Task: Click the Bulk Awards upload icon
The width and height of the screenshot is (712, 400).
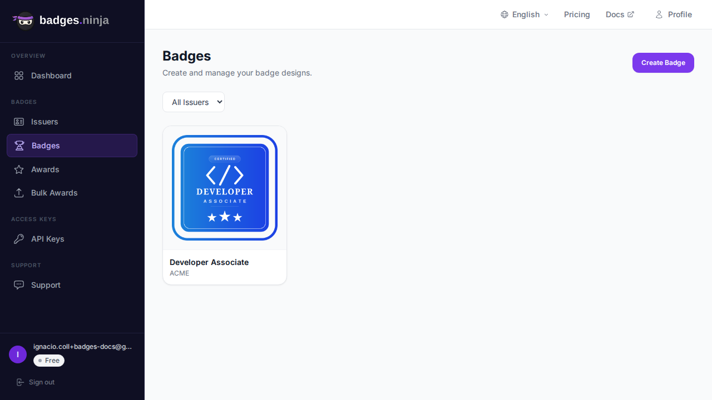Action: [19, 193]
